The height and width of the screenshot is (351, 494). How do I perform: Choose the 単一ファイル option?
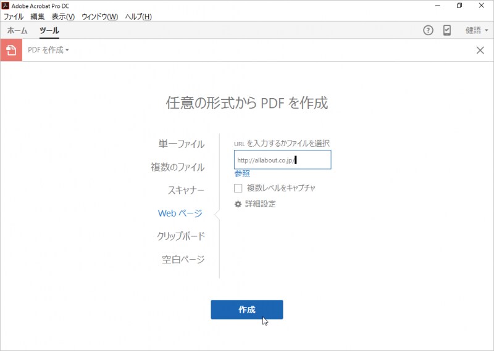[x=182, y=144]
